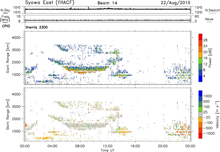
Task: Click the '25' velocity colorbar tick label
Action: (x=205, y=112)
